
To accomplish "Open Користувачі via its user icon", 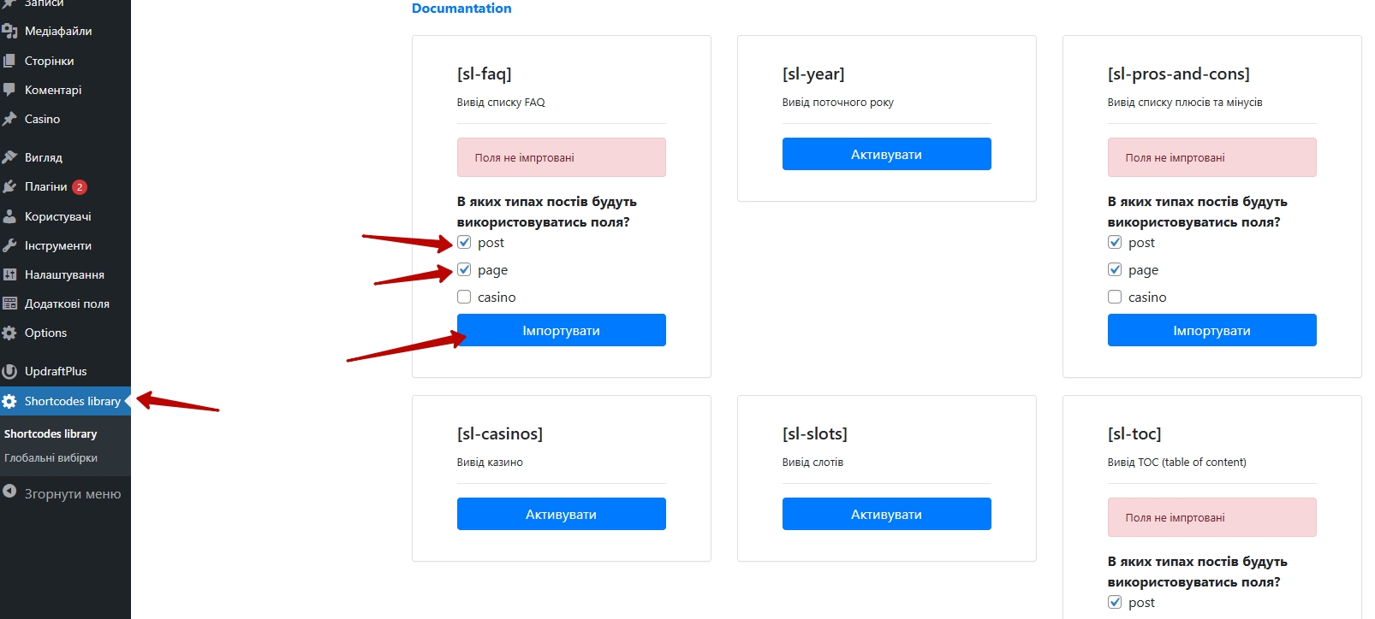I will point(9,216).
